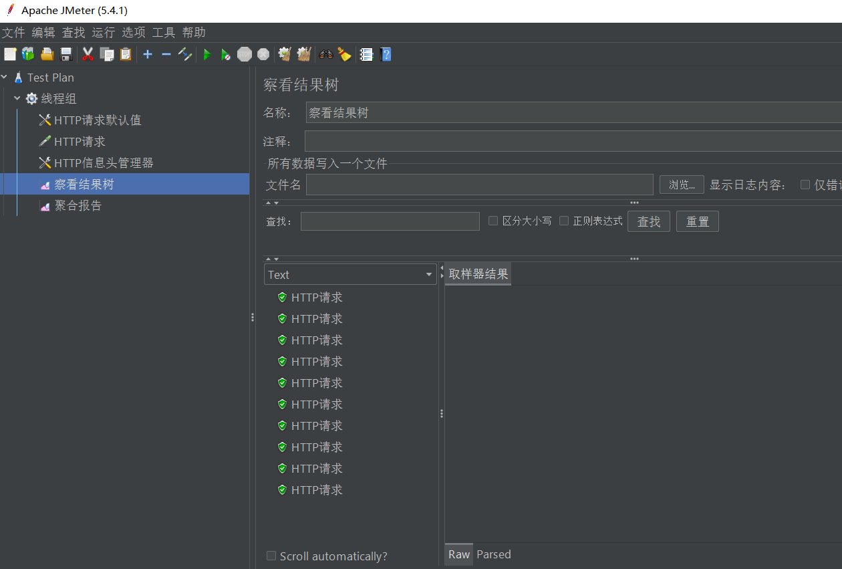This screenshot has width=842, height=569.
Task: Focus the 查找 search text field
Action: pyautogui.click(x=390, y=221)
